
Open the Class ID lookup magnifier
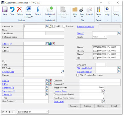coord(119,33)
